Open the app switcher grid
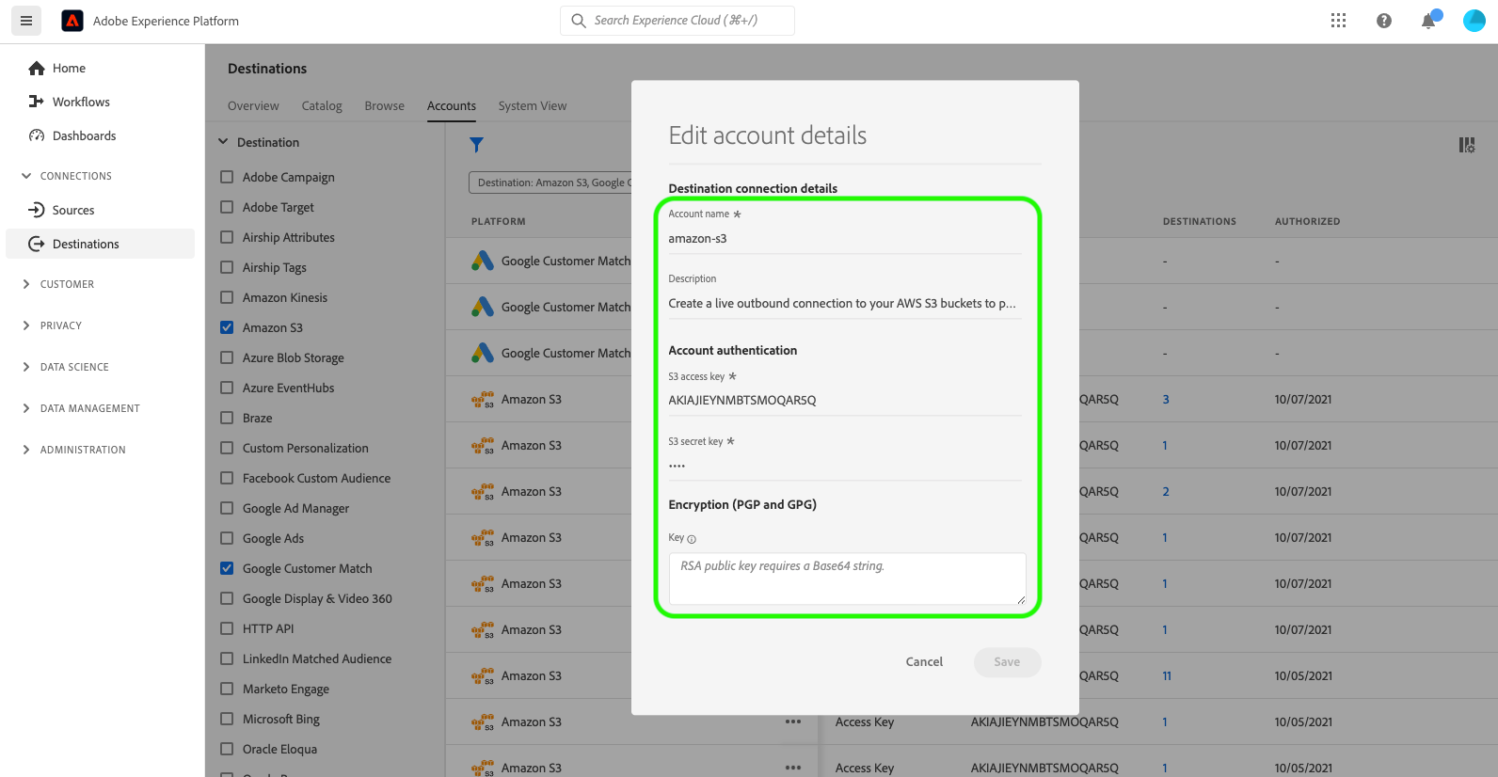The width and height of the screenshot is (1498, 777). pyautogui.click(x=1338, y=21)
